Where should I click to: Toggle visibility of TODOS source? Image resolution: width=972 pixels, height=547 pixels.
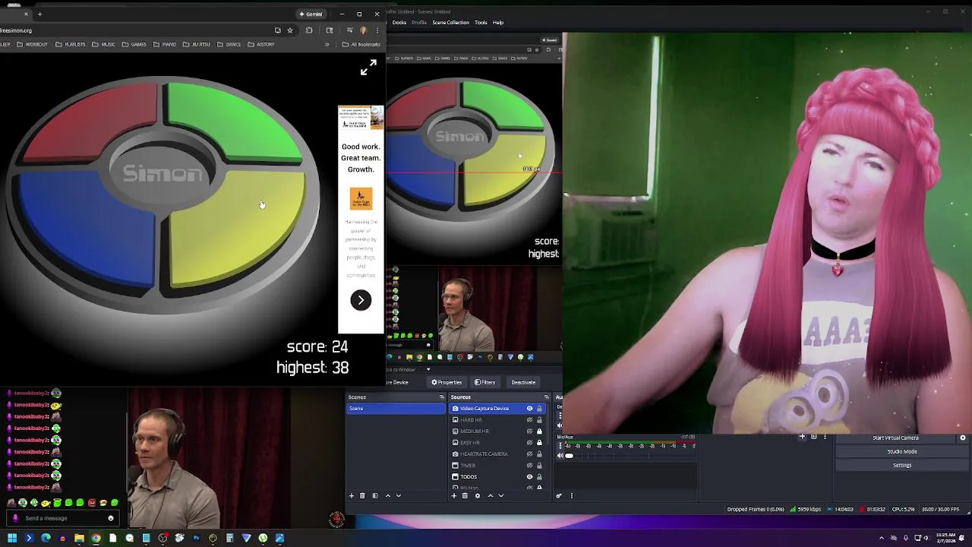click(x=529, y=476)
